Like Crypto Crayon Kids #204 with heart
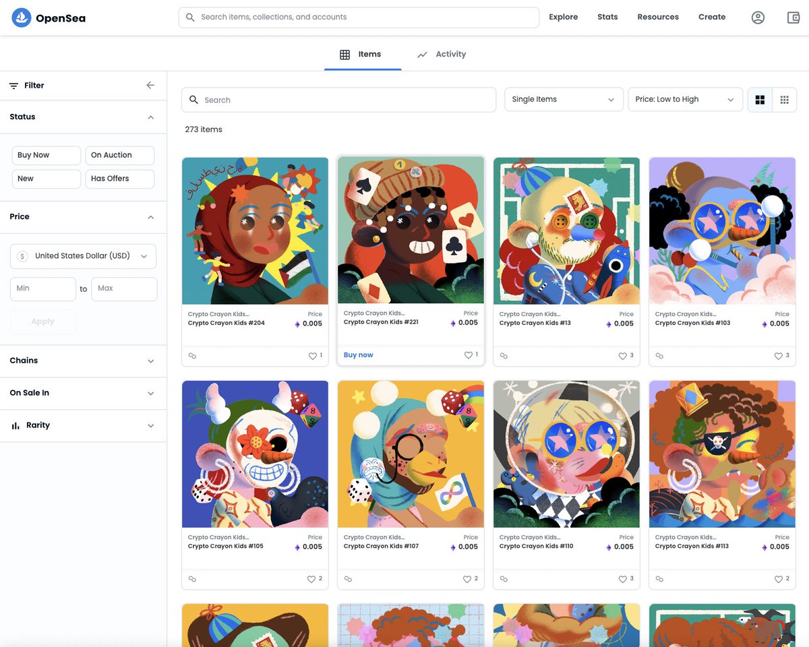809x647 pixels. 313,356
